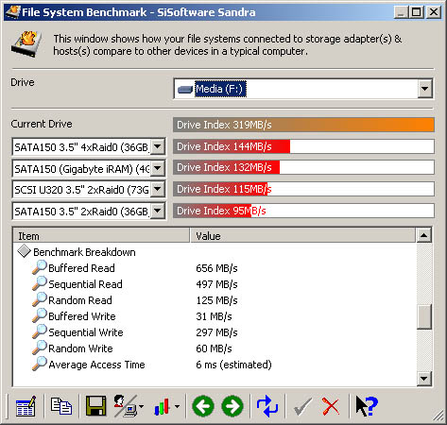Viewport: 447px width, 425px height.
Task: Click the magnifier icon beside Buffered Write
Action: (x=40, y=315)
